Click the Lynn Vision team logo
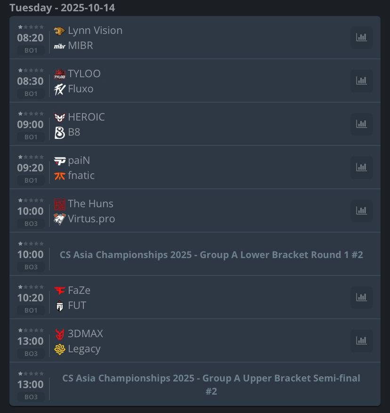The image size is (390, 413). [59, 31]
